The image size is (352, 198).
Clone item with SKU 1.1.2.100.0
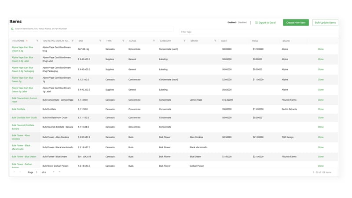click(x=321, y=80)
